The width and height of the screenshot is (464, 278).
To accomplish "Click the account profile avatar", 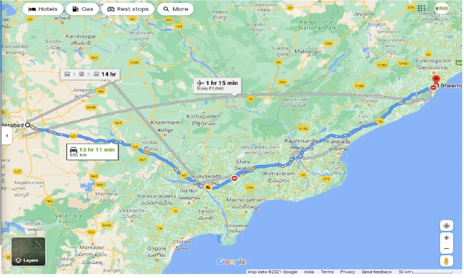I will pyautogui.click(x=442, y=8).
